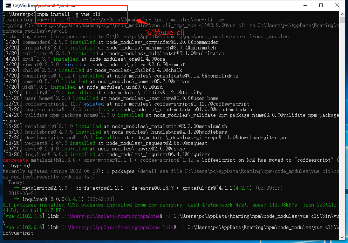Click the '[10/20]' tildify line
348x243 pixels.
click(x=102, y=93)
